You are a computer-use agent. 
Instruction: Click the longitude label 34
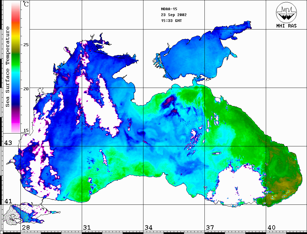tap(148, 228)
